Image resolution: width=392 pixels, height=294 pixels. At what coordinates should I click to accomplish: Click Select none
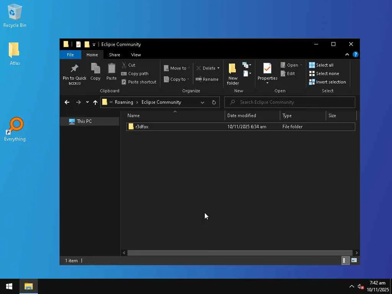point(324,73)
